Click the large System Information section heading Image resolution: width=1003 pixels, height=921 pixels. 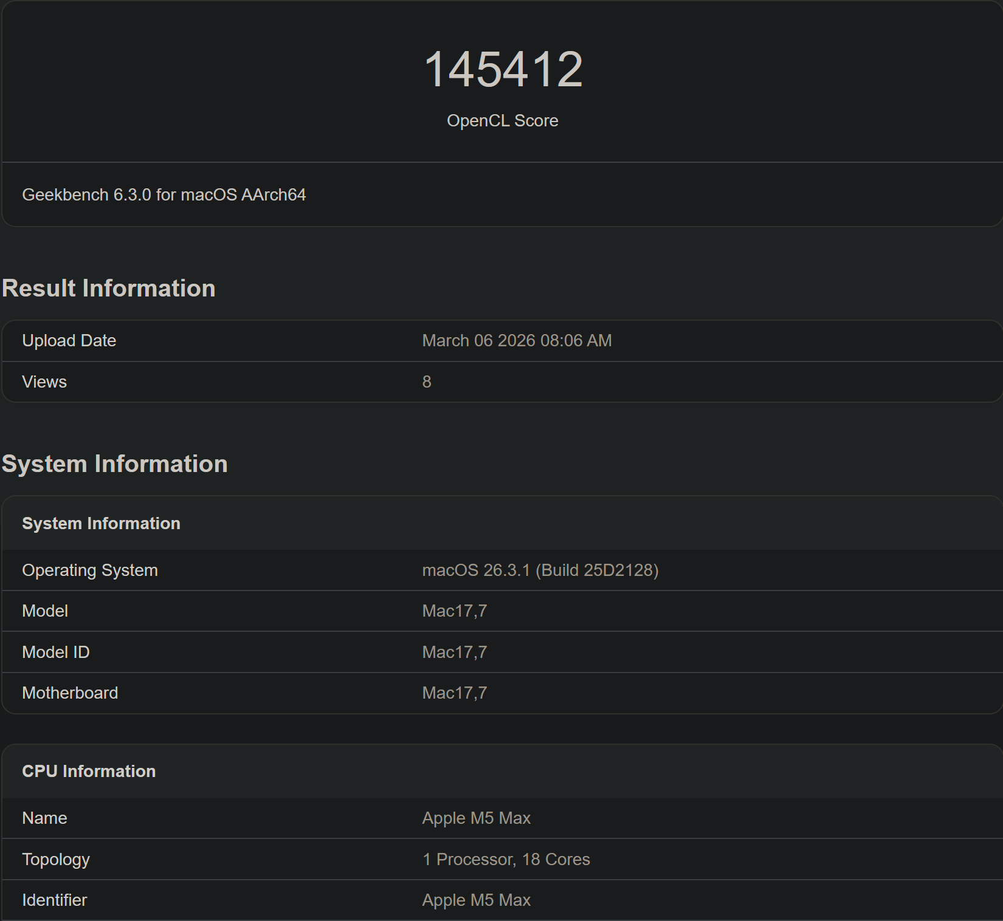(x=115, y=464)
